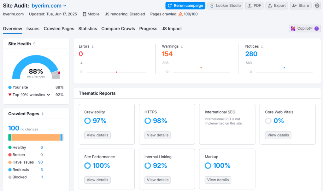Click the Warnings info icon
The width and height of the screenshot is (323, 191).
[182, 46]
